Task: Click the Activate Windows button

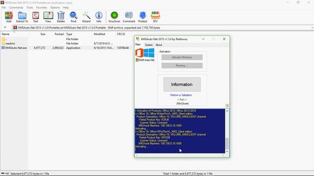Action: point(182,57)
